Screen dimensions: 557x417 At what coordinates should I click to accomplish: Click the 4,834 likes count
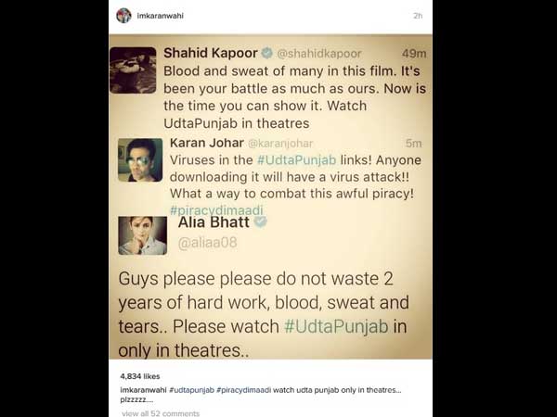pyautogui.click(x=140, y=376)
